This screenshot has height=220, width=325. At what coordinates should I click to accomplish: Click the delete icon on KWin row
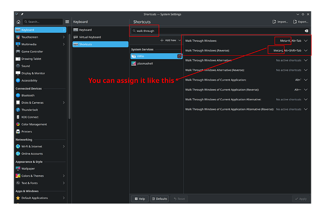(179, 56)
